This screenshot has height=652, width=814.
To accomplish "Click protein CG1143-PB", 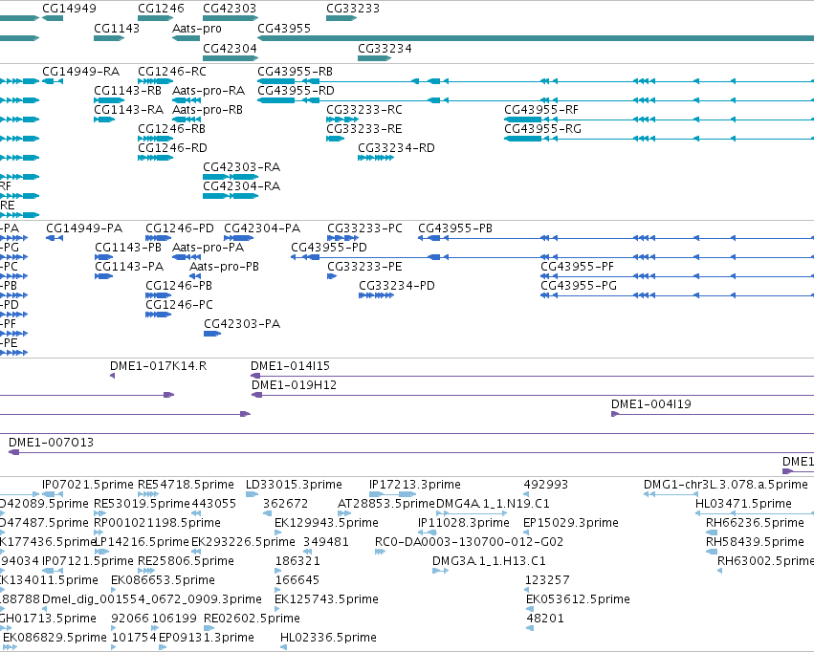I will click(128, 248).
